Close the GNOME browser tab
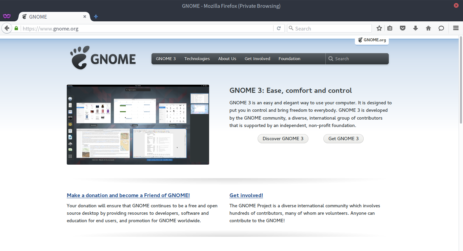Viewport: 463px width, 251px height. pos(85,17)
